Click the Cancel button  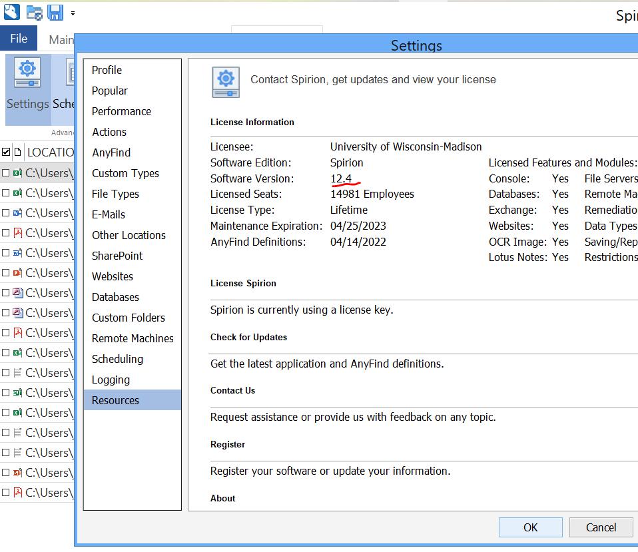point(601,527)
